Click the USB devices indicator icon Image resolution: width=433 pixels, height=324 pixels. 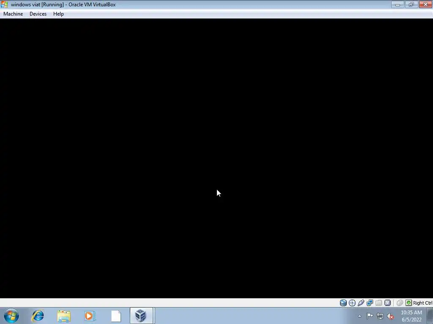click(x=361, y=303)
